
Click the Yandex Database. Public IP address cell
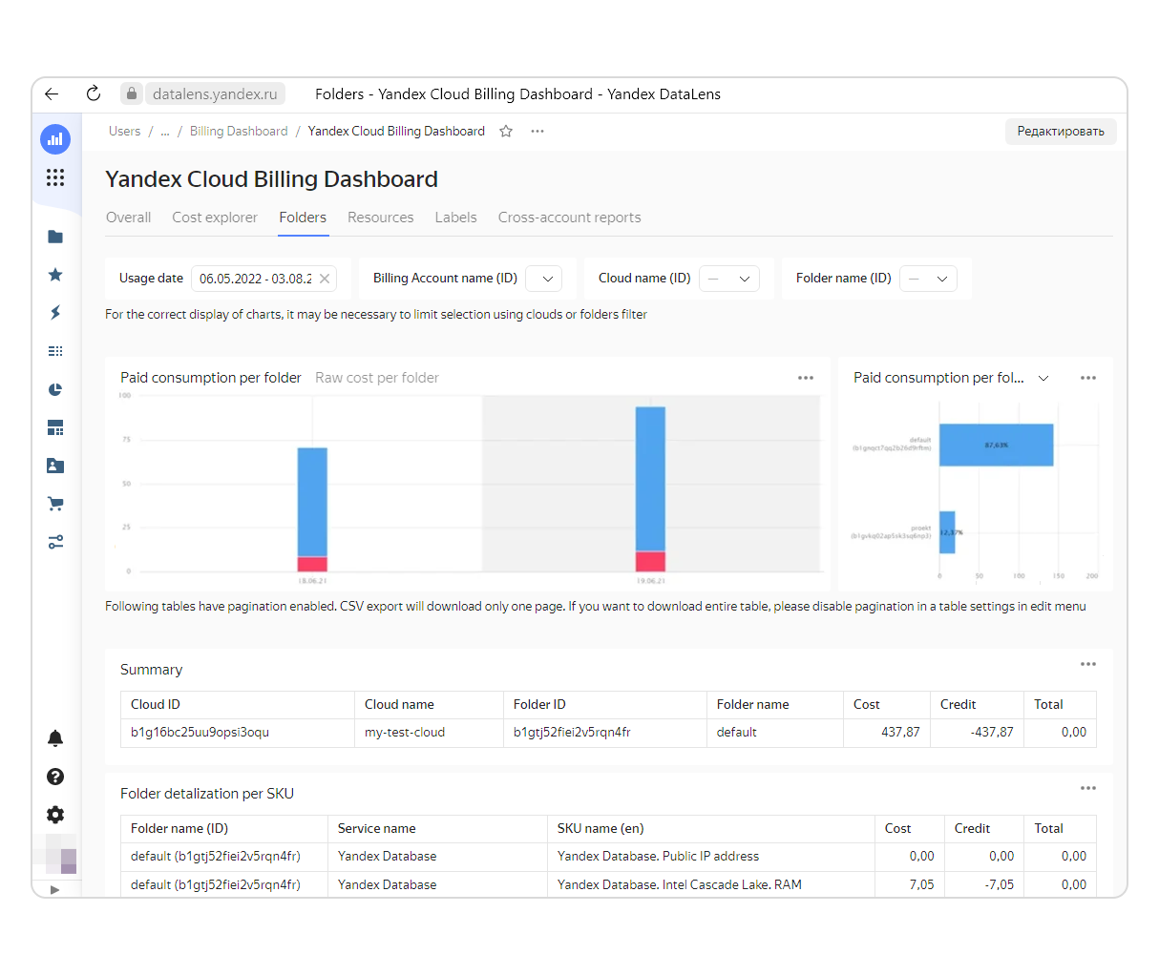point(711,857)
